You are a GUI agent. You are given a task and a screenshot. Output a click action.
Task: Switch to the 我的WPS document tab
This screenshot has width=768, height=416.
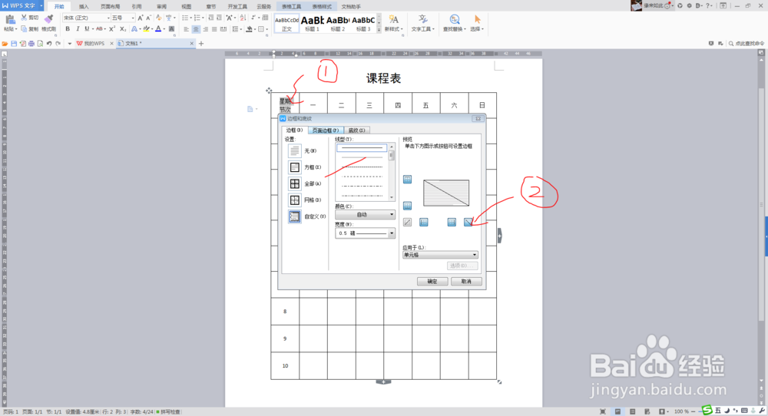click(94, 44)
